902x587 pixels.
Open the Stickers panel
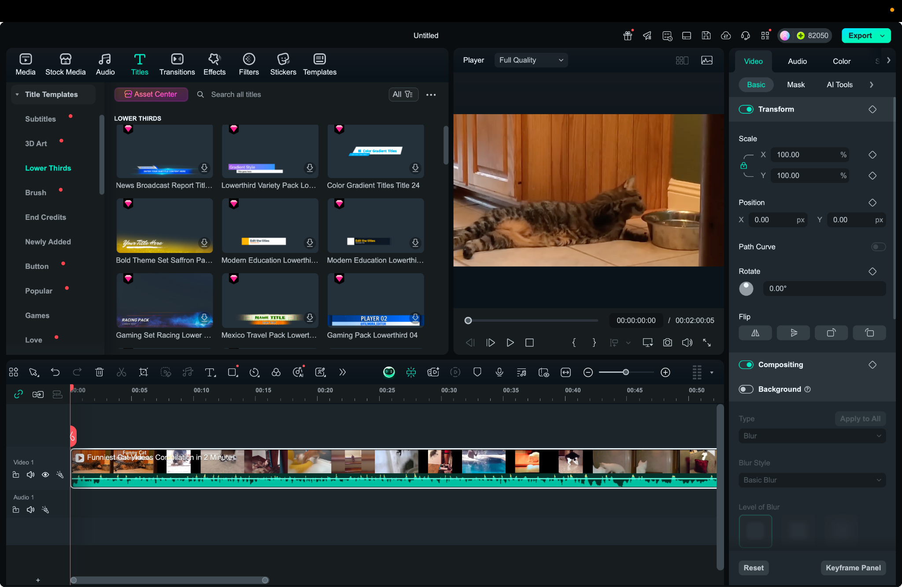point(283,64)
